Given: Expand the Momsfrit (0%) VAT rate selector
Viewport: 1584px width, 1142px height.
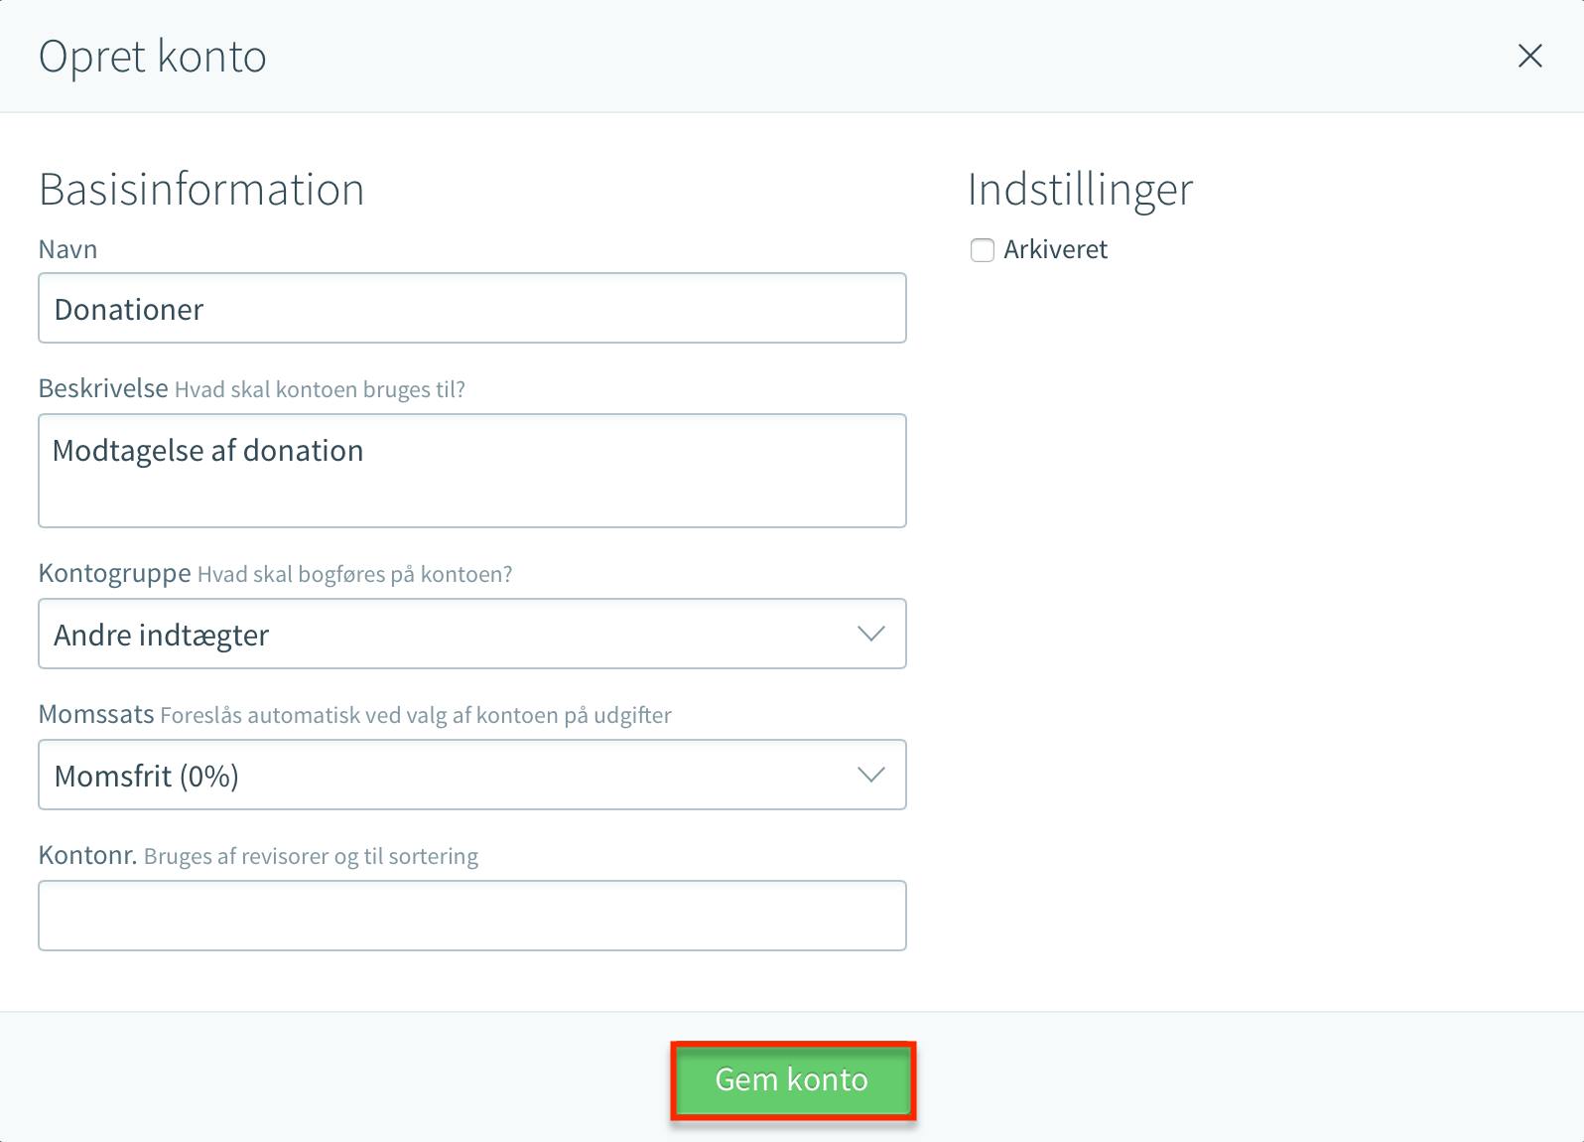Looking at the screenshot, I should click(x=472, y=775).
